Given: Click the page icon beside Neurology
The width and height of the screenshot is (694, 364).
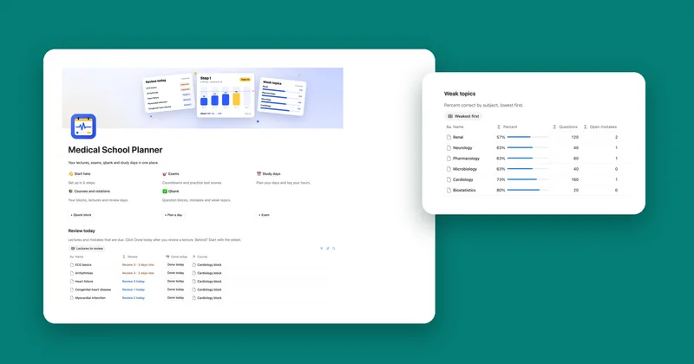Looking at the screenshot, I should pos(448,147).
